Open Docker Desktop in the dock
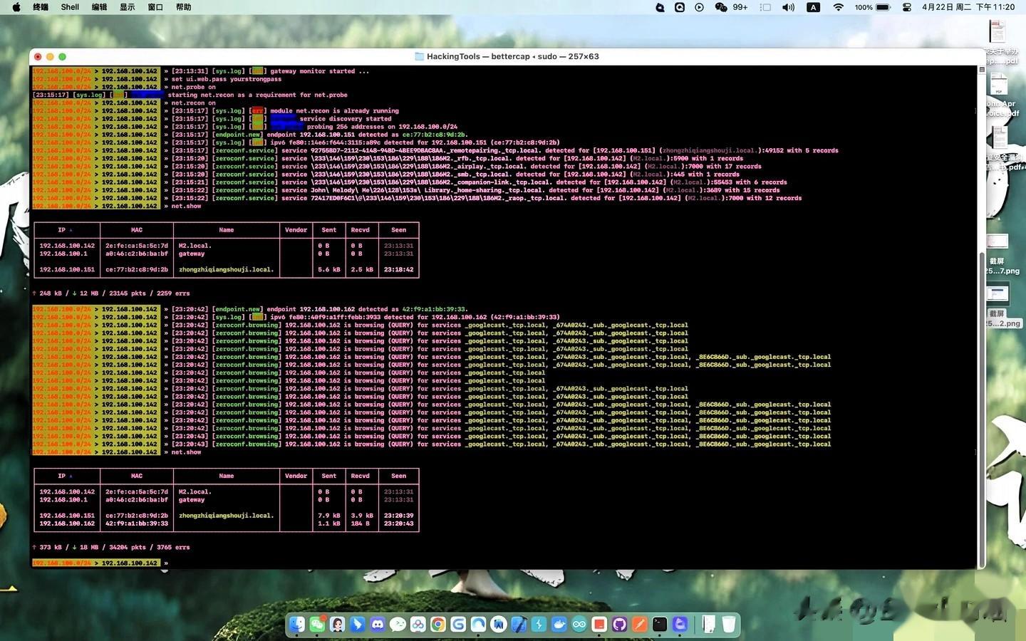 click(x=559, y=625)
